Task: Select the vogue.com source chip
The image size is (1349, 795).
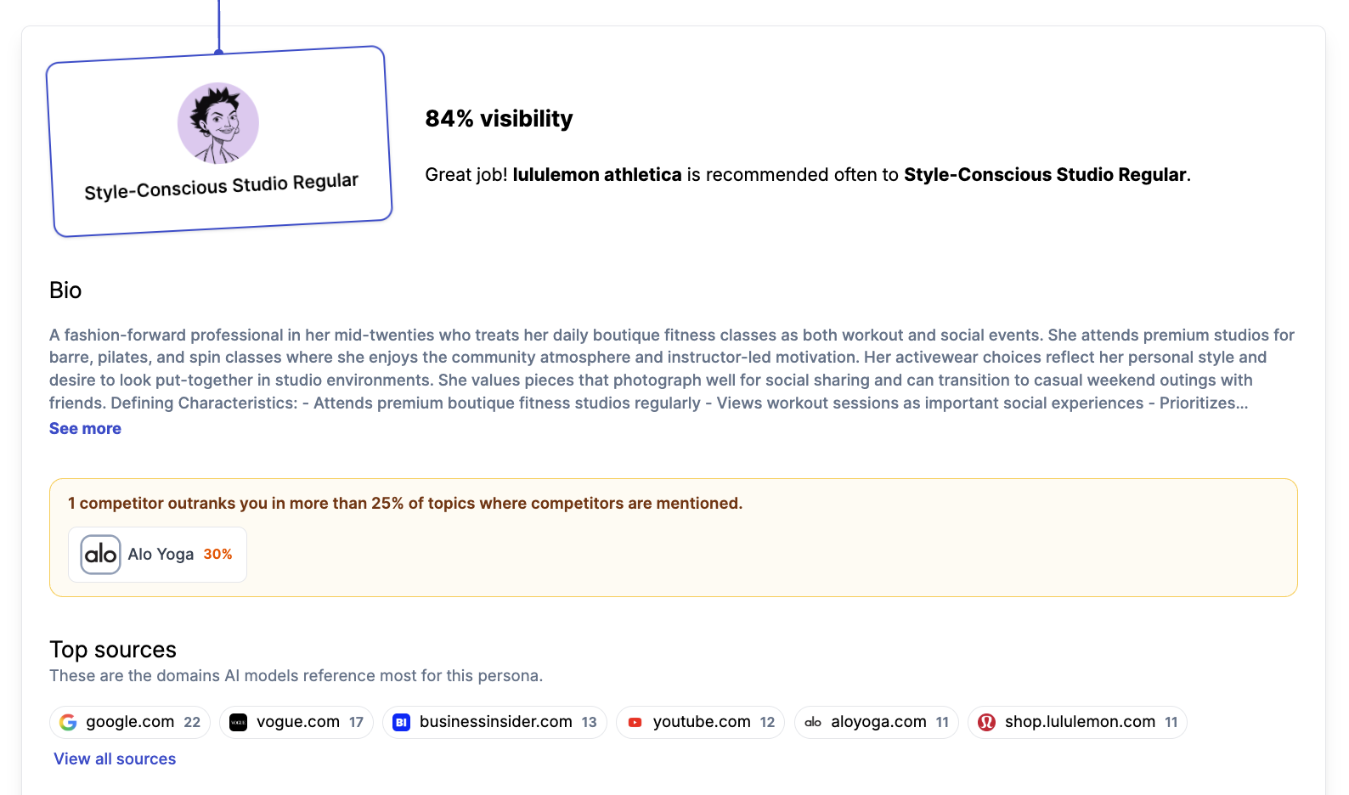Action: (x=296, y=723)
